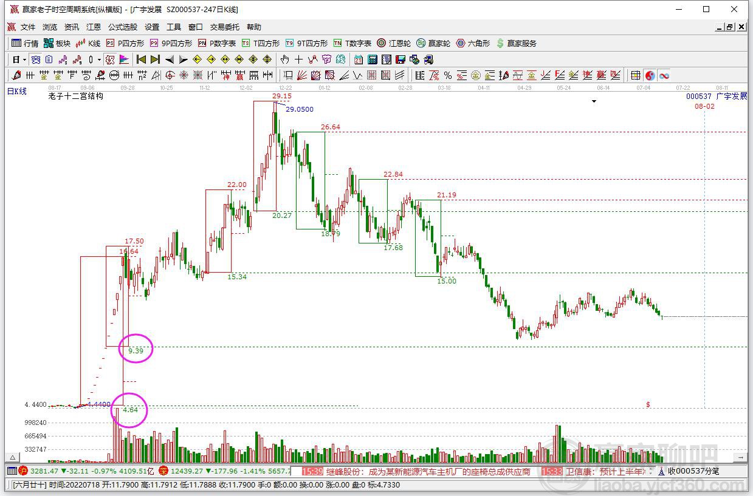Click the 继峰股份 news ticker headline
753x496 pixels.
428,471
